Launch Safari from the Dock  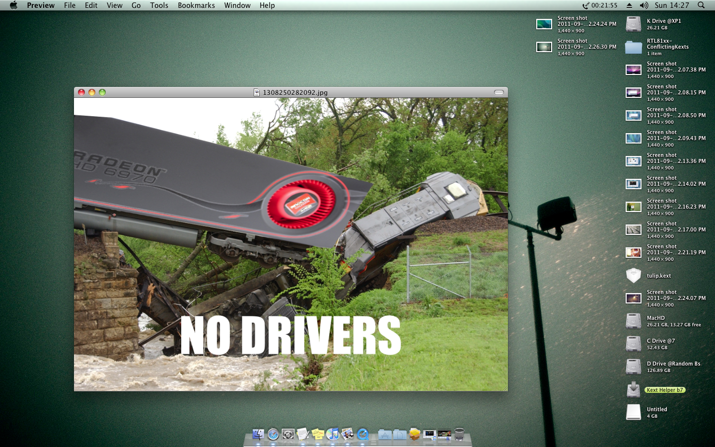click(x=273, y=435)
